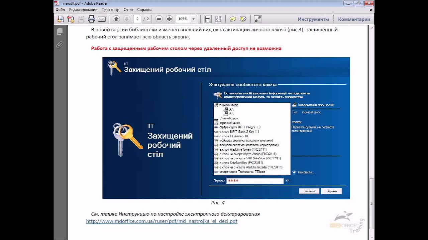Switch to Read Mode via arrows icon
Screen dimensions: 428x240
click(258, 19)
